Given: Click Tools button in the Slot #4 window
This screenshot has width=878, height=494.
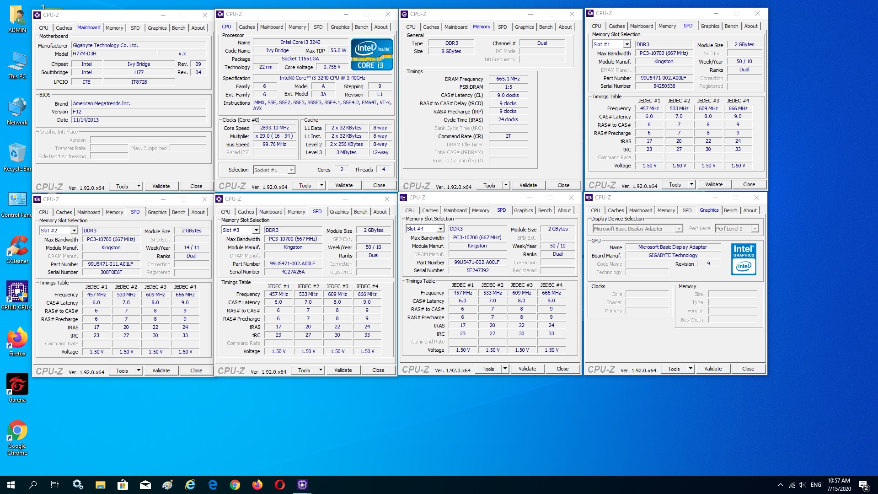Looking at the screenshot, I should pos(488,369).
